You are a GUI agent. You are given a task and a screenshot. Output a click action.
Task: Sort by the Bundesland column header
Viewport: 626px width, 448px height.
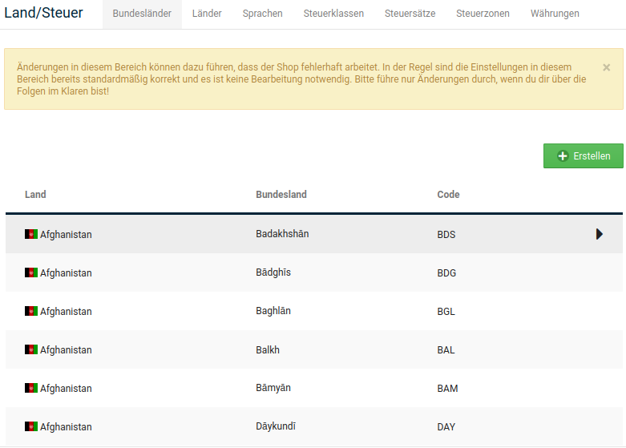click(281, 195)
